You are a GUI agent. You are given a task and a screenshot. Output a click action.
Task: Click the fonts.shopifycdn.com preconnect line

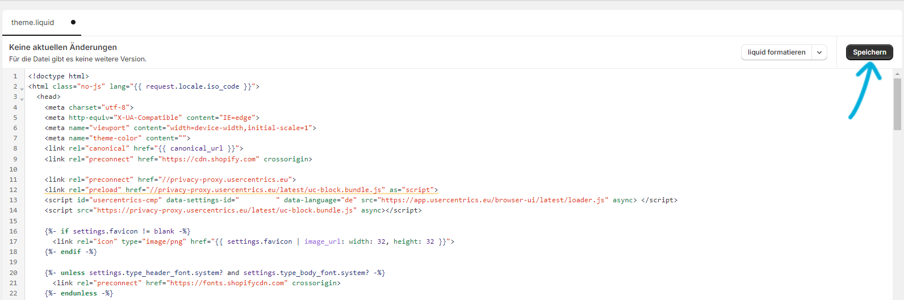click(x=196, y=283)
